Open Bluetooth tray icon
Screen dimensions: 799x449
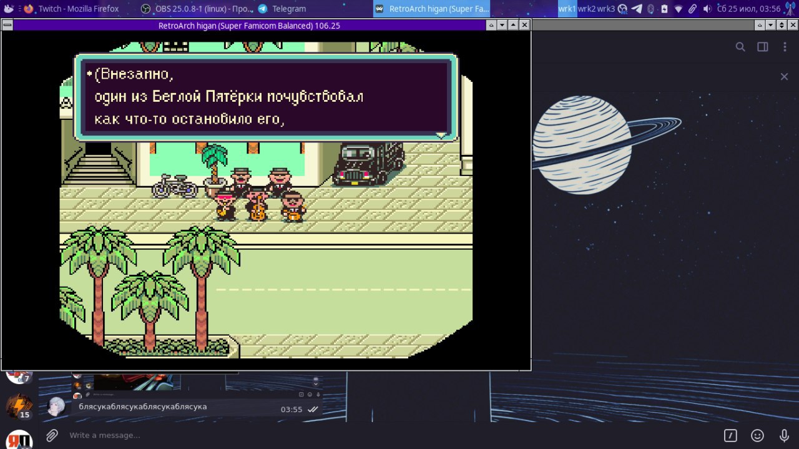(x=650, y=9)
